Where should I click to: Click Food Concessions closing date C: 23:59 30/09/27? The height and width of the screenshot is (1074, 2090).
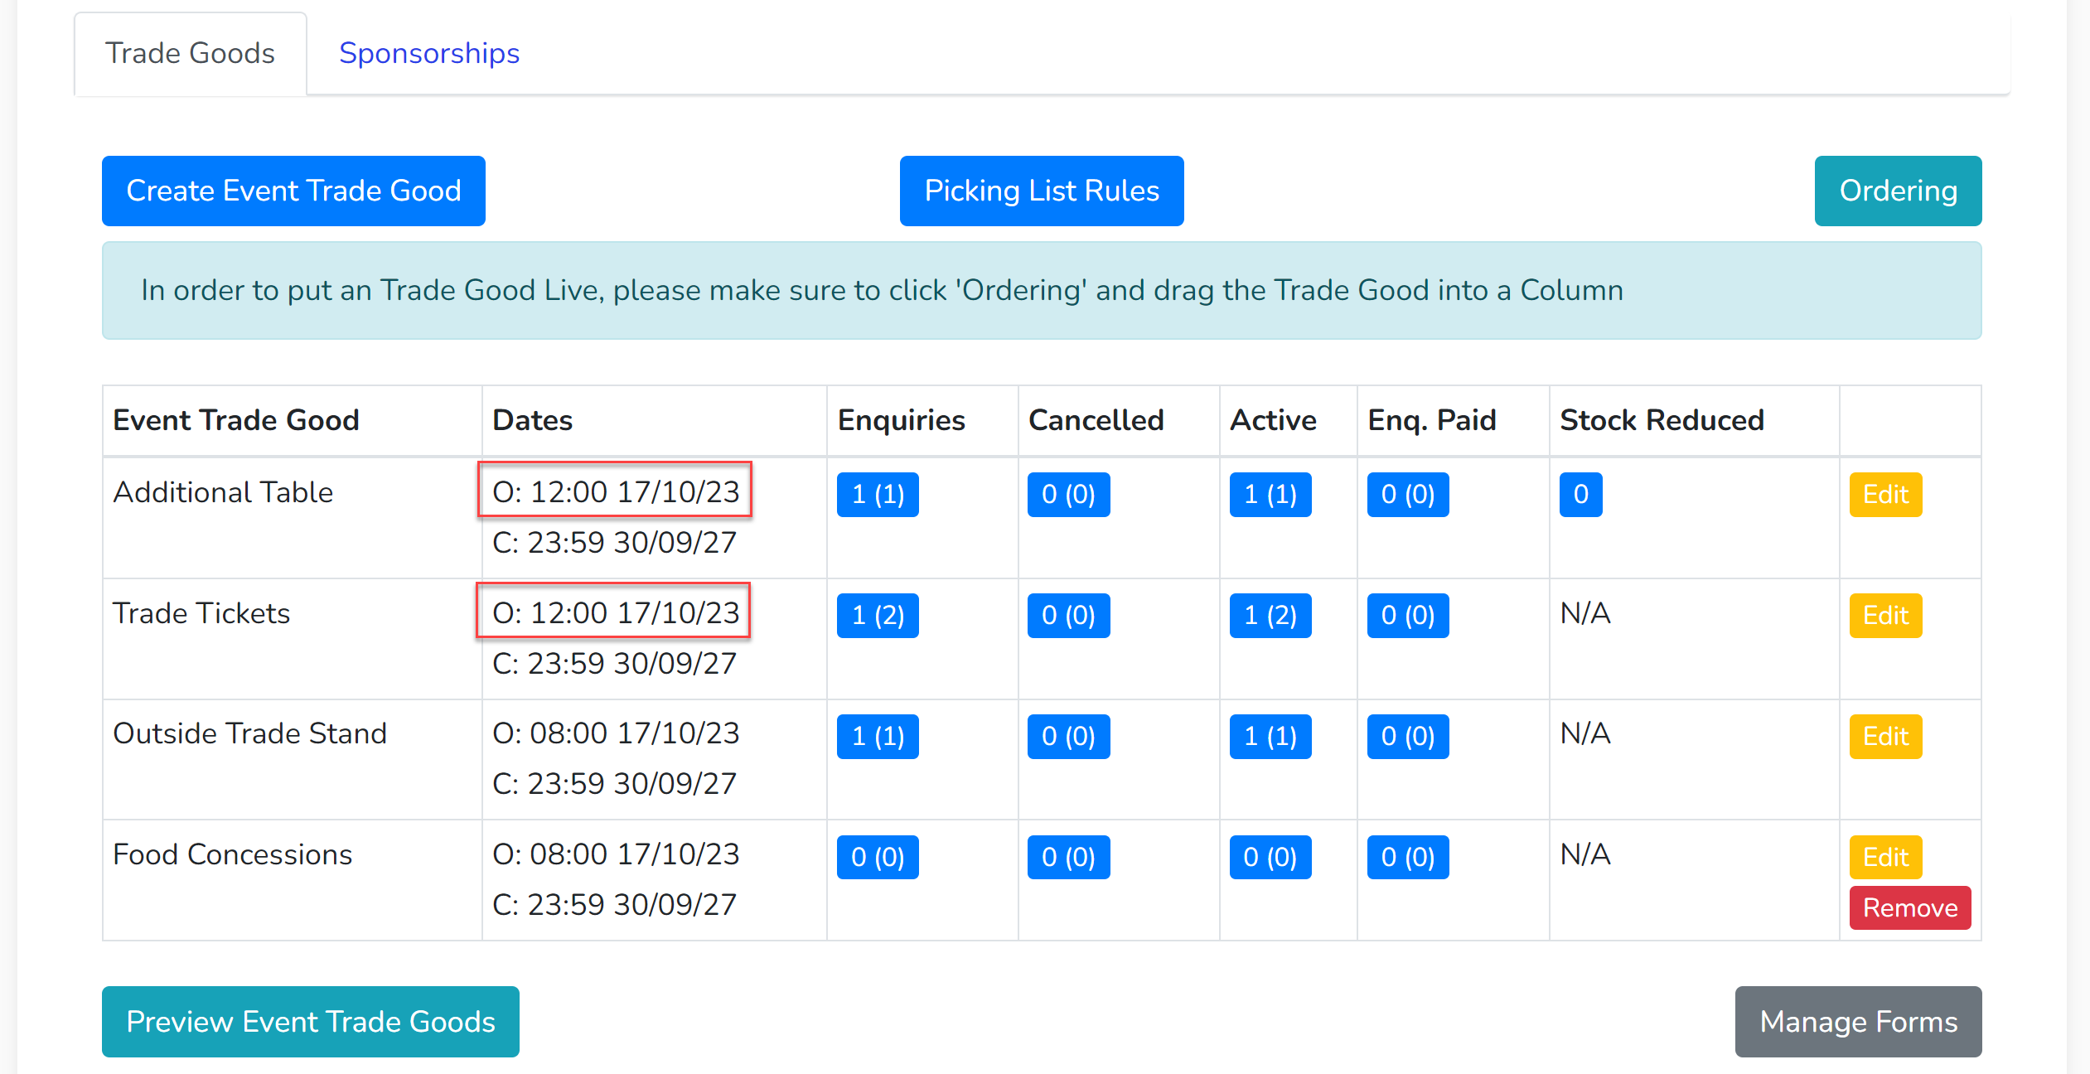click(614, 905)
